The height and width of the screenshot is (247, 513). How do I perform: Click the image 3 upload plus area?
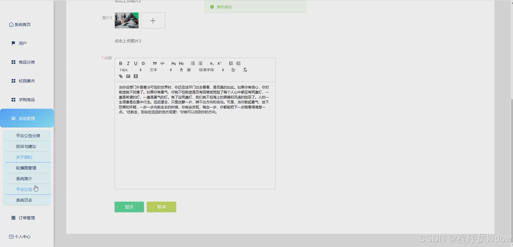coord(153,20)
